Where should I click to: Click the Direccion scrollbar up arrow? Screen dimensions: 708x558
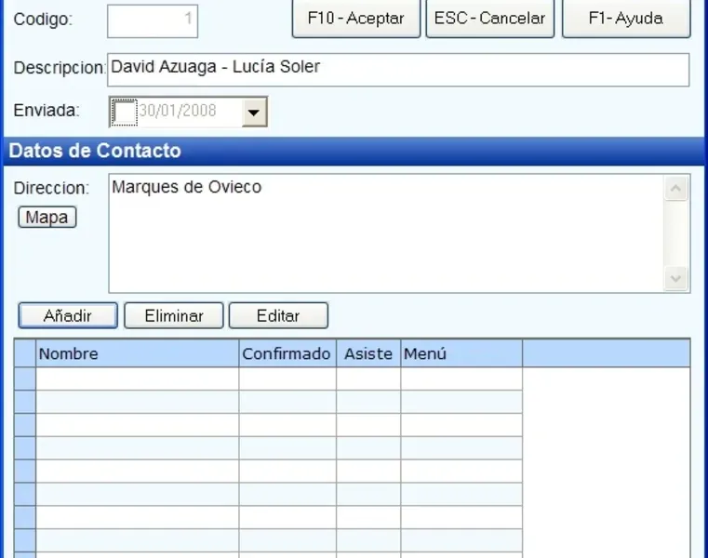676,188
